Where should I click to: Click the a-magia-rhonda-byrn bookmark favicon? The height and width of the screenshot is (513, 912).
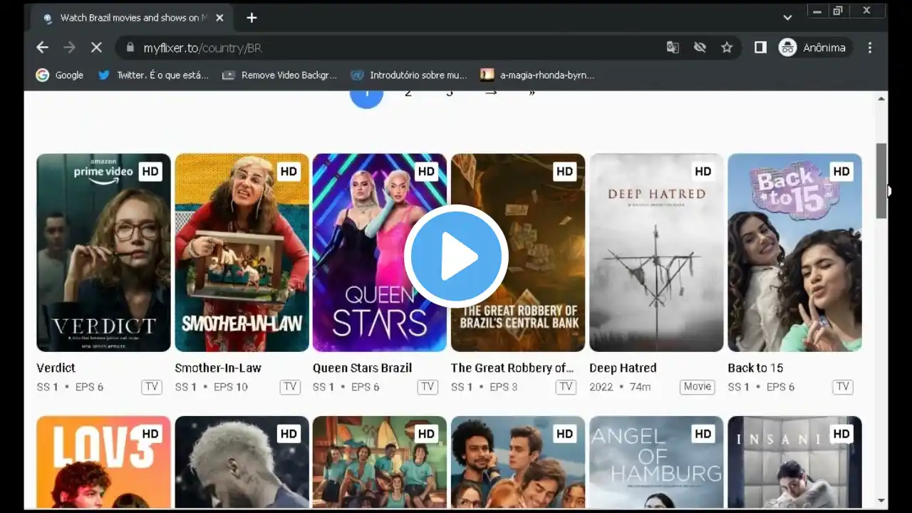point(487,75)
